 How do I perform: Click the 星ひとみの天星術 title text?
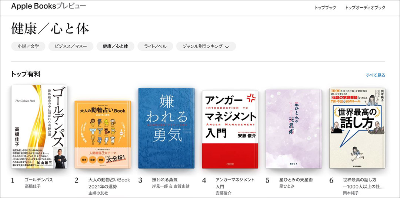[x=296, y=180]
